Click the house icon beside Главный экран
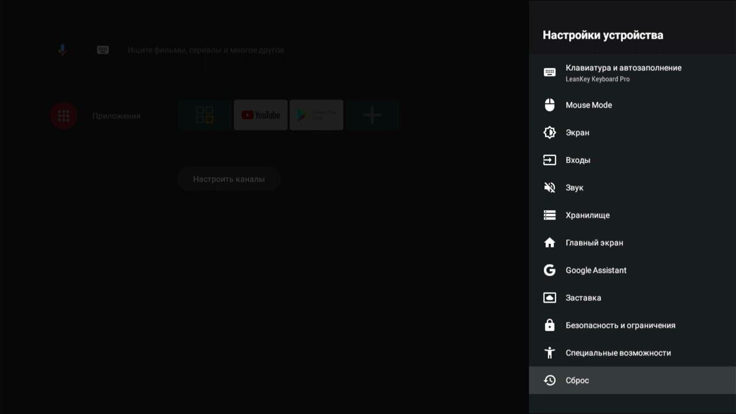 click(x=550, y=243)
